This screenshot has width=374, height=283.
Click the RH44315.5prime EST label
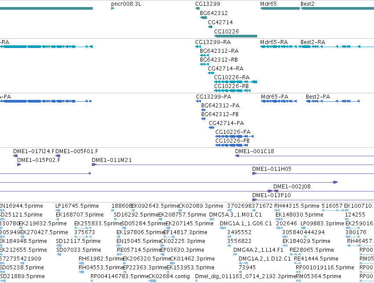[x=297, y=206]
